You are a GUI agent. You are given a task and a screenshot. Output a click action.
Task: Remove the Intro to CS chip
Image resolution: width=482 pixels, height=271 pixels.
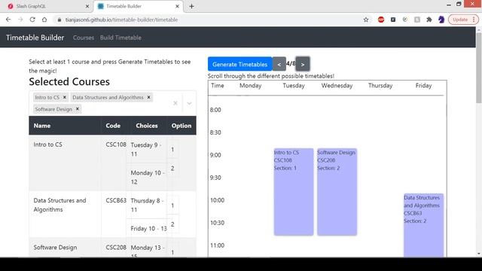(65, 97)
